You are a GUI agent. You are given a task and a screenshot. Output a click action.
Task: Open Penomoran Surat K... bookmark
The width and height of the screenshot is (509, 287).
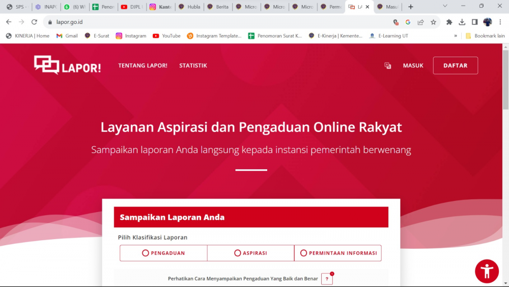275,36
